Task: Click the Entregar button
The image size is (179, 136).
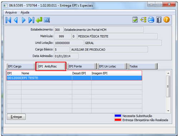Action: click(x=16, y=117)
